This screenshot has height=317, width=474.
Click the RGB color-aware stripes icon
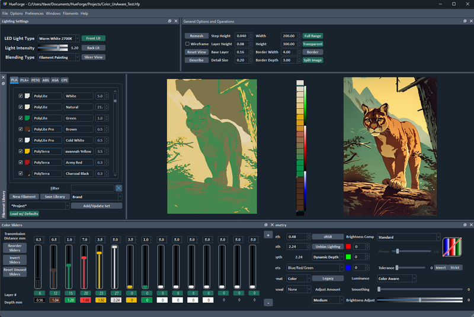tap(452, 247)
